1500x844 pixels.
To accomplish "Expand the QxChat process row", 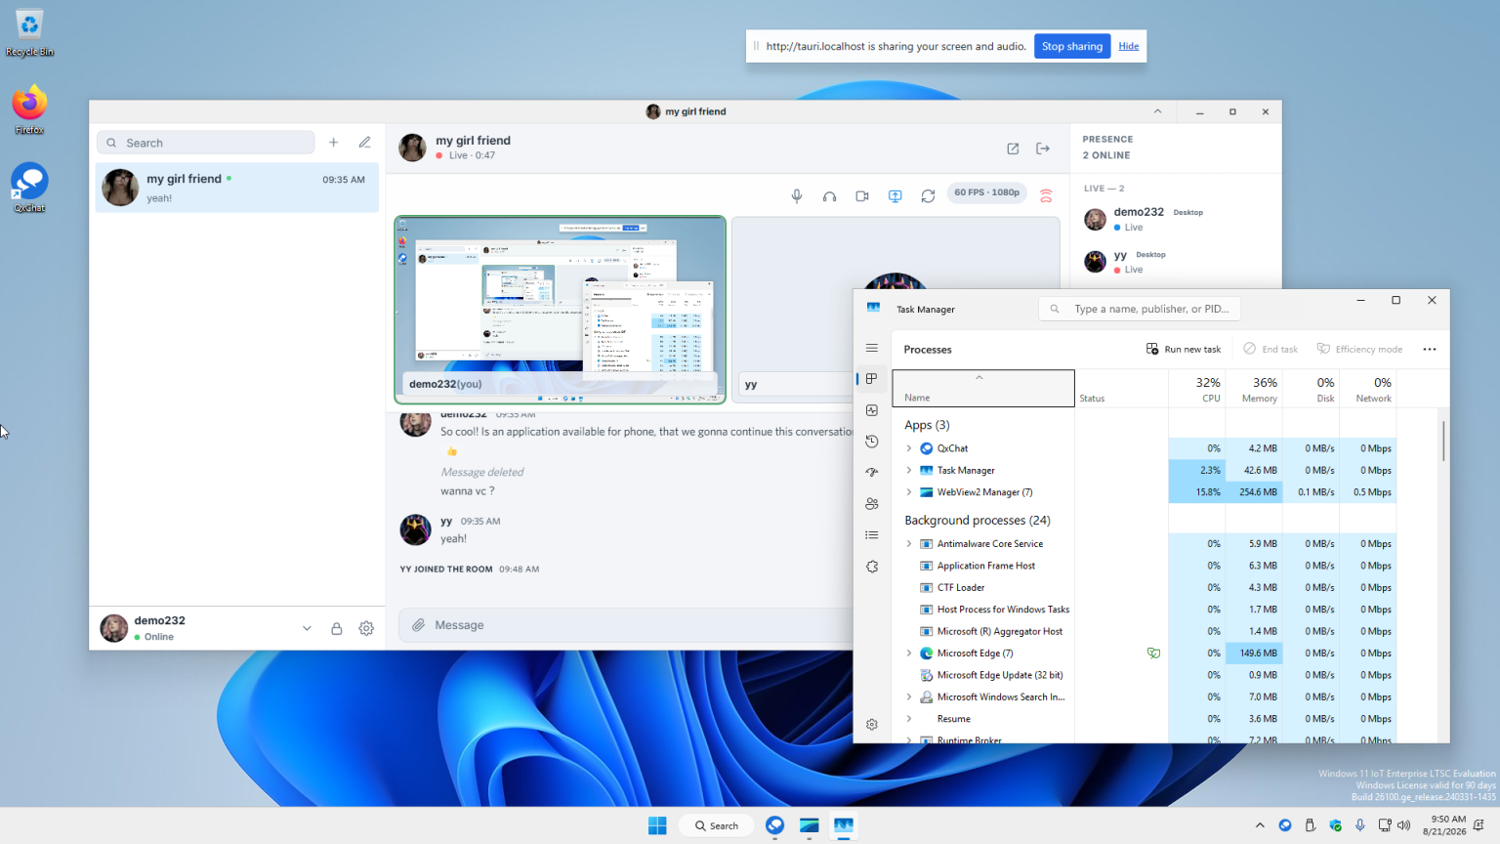I will (909, 448).
